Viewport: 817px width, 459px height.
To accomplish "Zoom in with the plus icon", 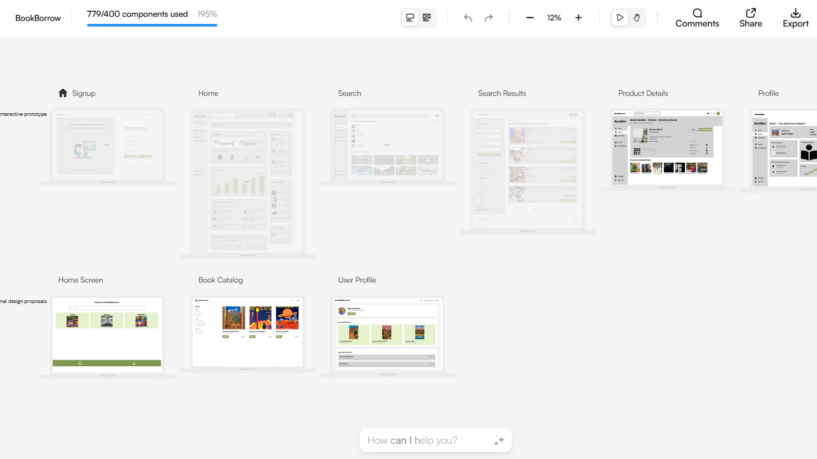I will pyautogui.click(x=579, y=18).
